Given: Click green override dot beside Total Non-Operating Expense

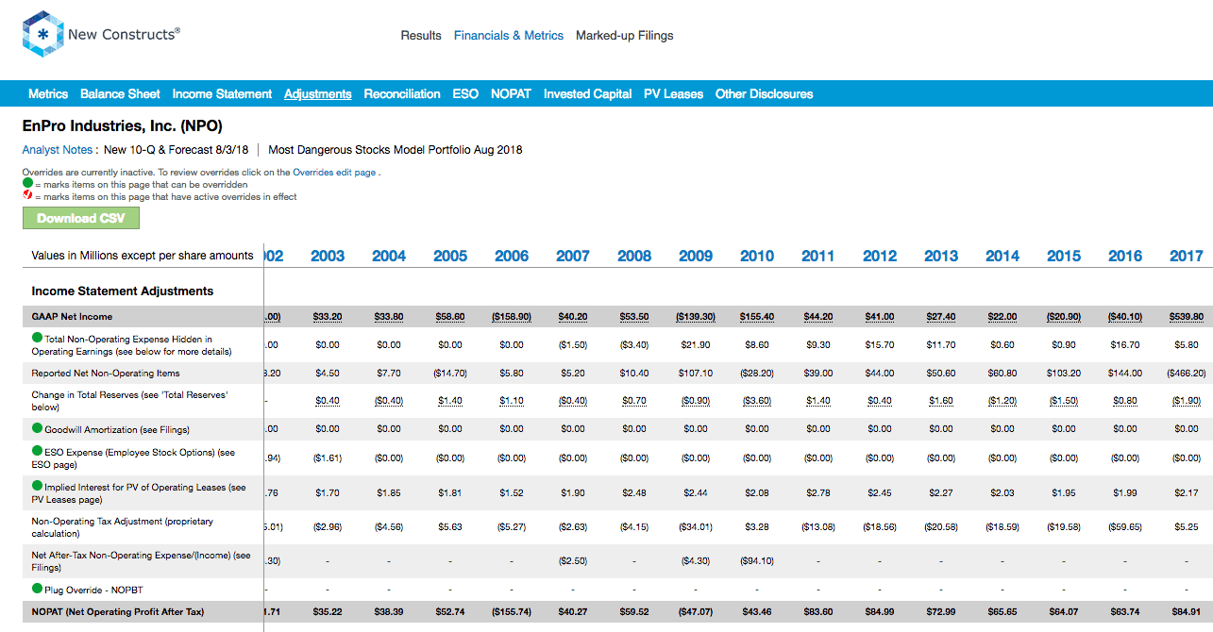Looking at the screenshot, I should click(x=38, y=338).
